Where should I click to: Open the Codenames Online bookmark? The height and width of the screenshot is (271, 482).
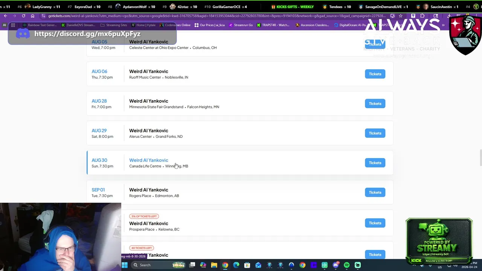point(175,25)
